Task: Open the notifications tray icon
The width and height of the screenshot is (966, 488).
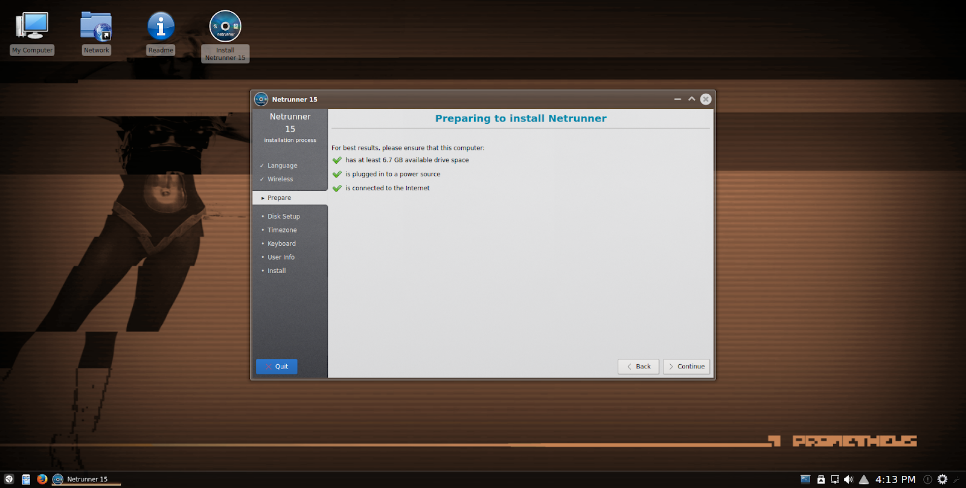Action: pyautogui.click(x=928, y=479)
